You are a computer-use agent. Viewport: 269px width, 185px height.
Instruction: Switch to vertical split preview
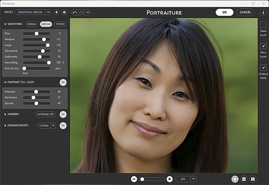click(253, 179)
